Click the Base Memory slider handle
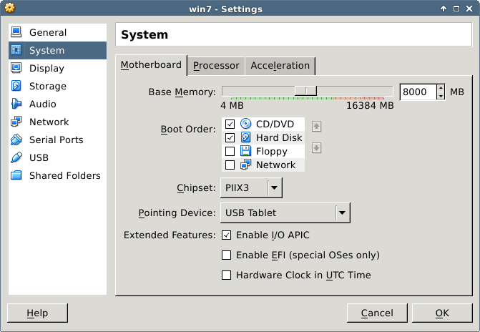The width and height of the screenshot is (480, 332). point(308,90)
